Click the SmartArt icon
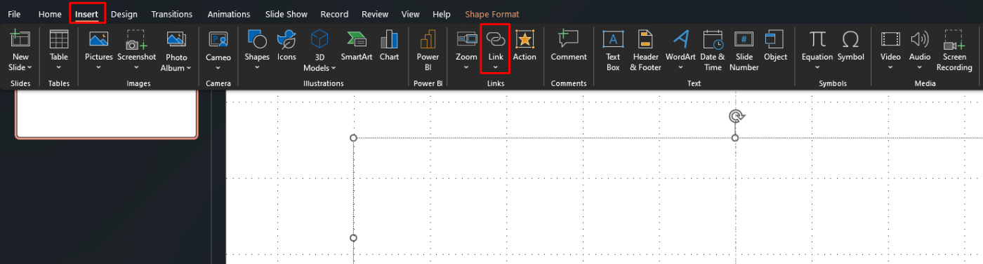This screenshot has width=983, height=264. pyautogui.click(x=357, y=39)
